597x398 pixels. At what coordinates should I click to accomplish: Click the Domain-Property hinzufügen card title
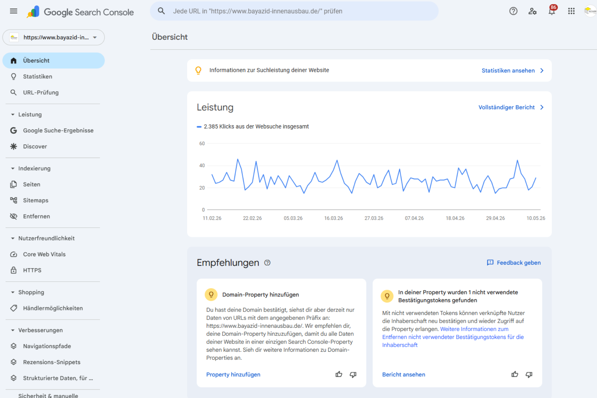tap(261, 294)
